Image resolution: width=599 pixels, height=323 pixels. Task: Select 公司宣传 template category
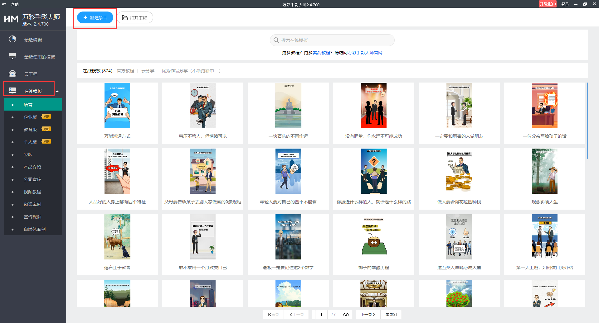33,179
